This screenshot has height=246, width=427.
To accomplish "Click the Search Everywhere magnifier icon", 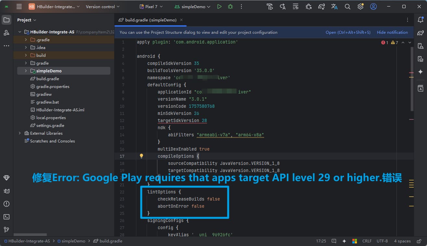I will [x=348, y=6].
